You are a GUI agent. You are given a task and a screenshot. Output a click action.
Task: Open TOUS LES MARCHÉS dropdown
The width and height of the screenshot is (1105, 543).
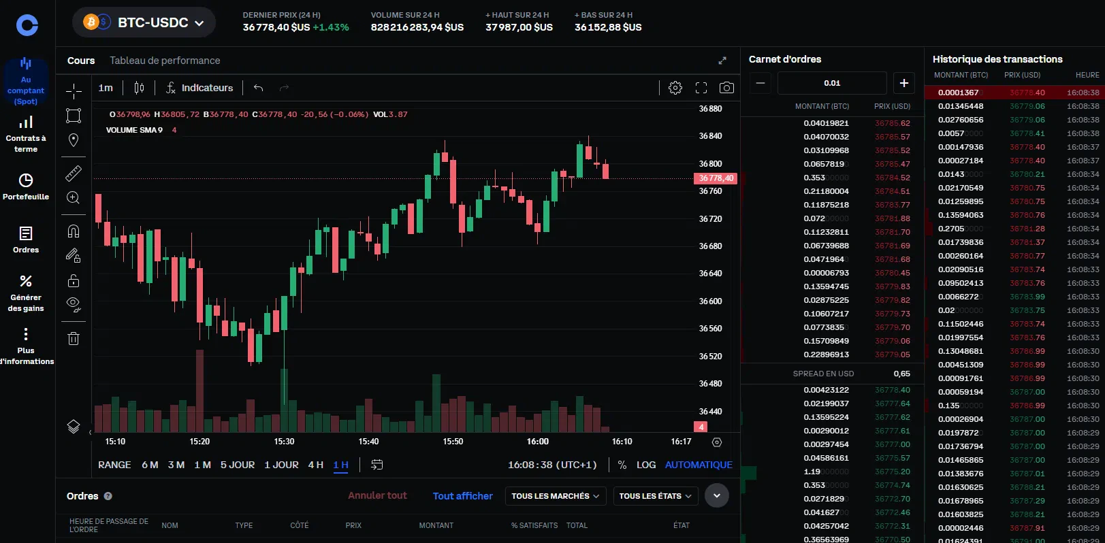coord(556,496)
